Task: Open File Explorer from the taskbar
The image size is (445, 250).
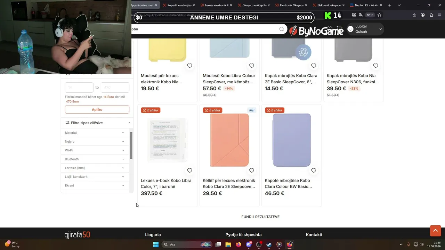Action: [x=228, y=244]
